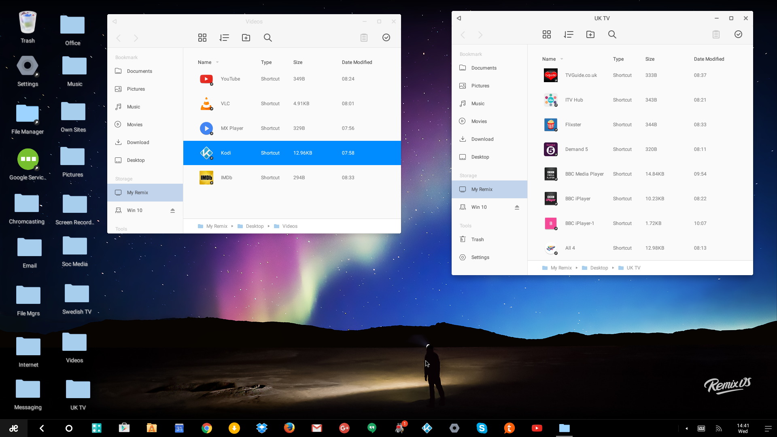Image resolution: width=777 pixels, height=437 pixels.
Task: Open notification panel from taskbar
Action: click(x=768, y=429)
